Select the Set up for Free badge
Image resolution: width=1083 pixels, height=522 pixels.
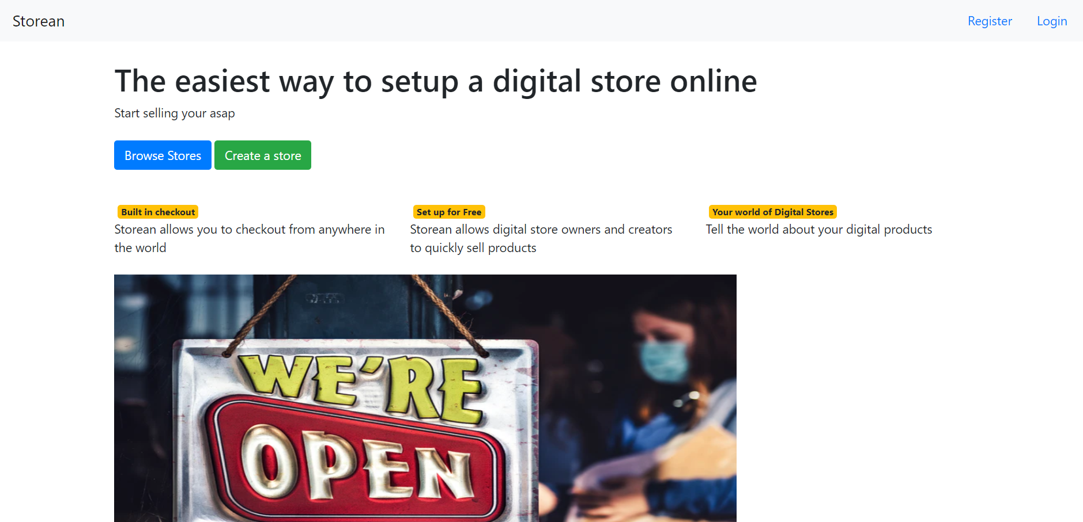449,212
